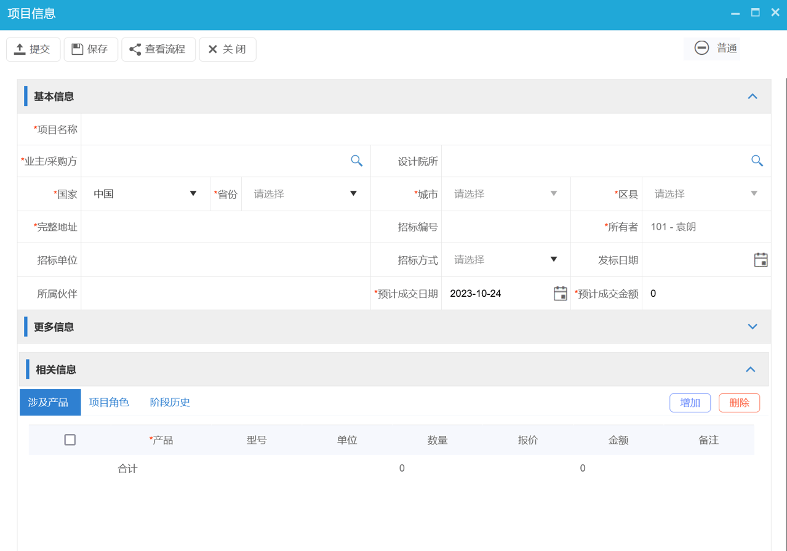The height and width of the screenshot is (551, 787).
Task: Open the 发标日期 calendar picker
Action: [x=761, y=260]
